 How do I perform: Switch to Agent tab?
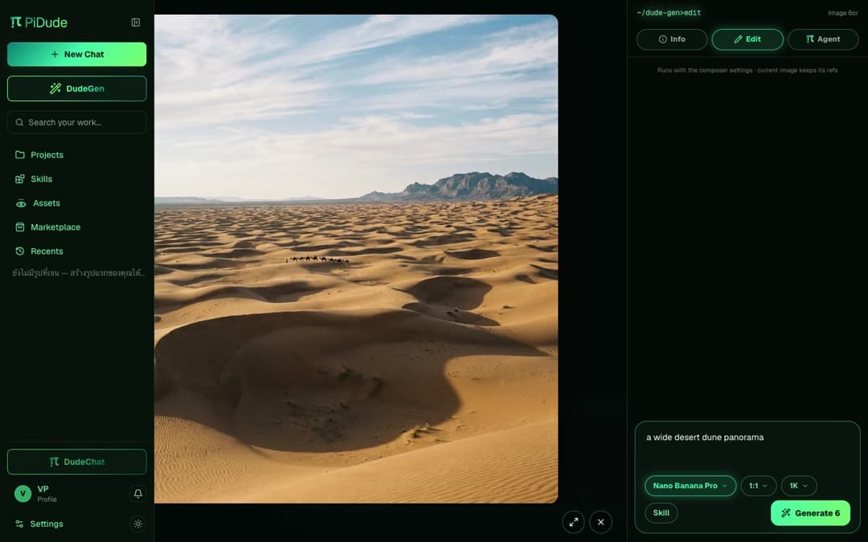tap(823, 39)
